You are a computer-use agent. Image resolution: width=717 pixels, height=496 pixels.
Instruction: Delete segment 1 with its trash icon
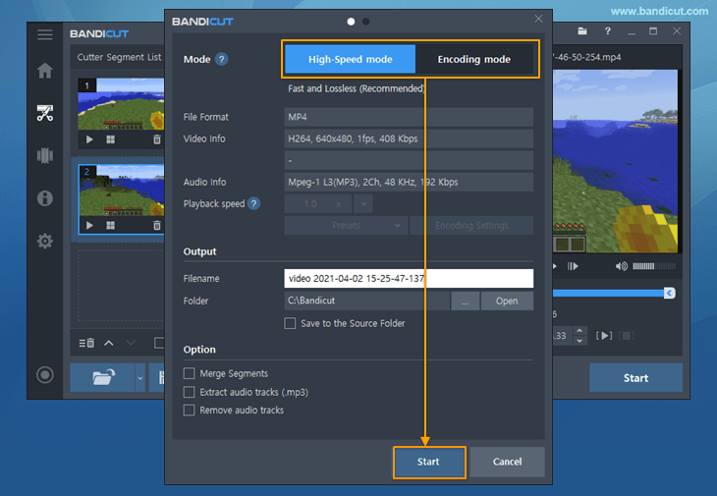pyautogui.click(x=157, y=139)
